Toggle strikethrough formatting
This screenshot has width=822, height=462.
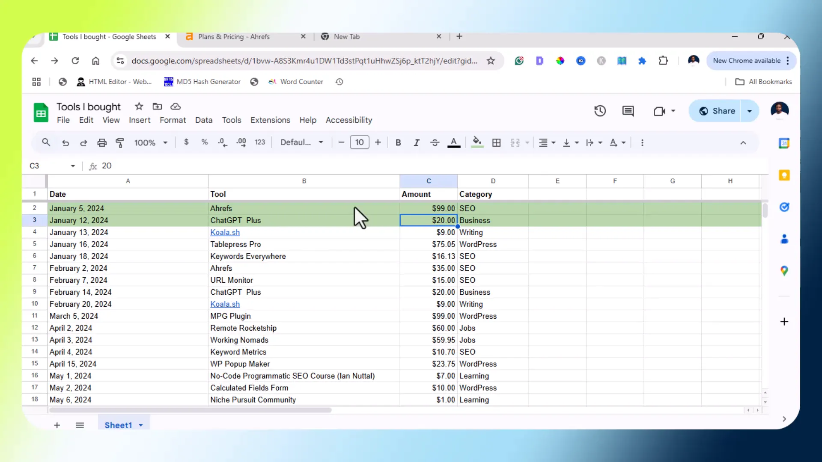pos(435,143)
